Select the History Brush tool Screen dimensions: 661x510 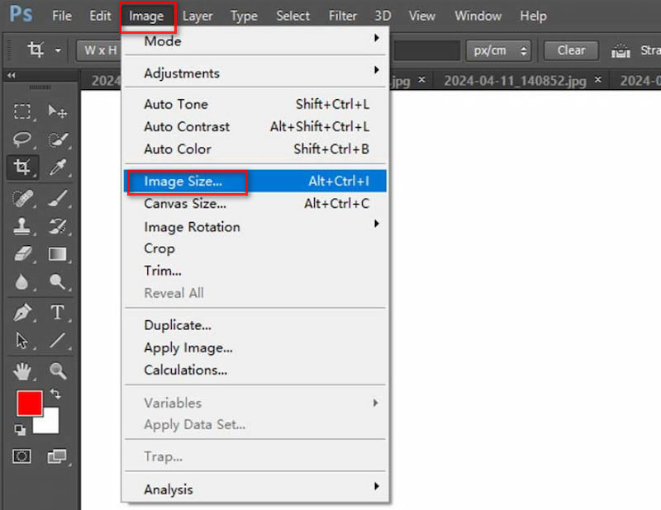pyautogui.click(x=57, y=227)
